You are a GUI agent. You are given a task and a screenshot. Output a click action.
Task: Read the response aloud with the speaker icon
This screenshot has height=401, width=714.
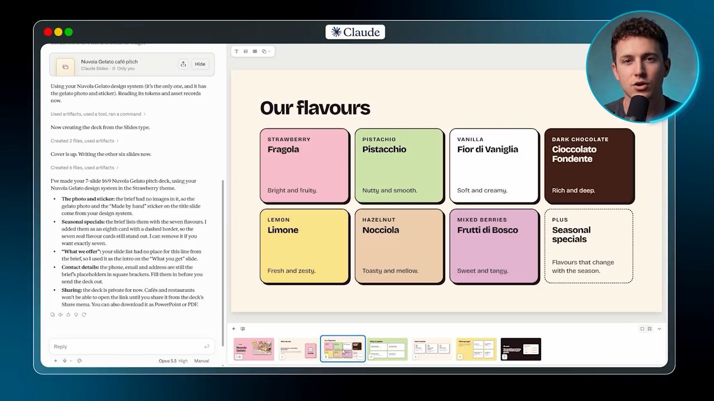[61, 315]
